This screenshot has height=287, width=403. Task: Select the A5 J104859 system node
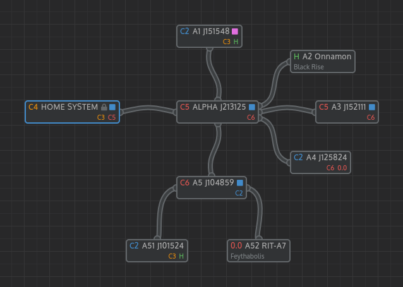[x=212, y=188]
